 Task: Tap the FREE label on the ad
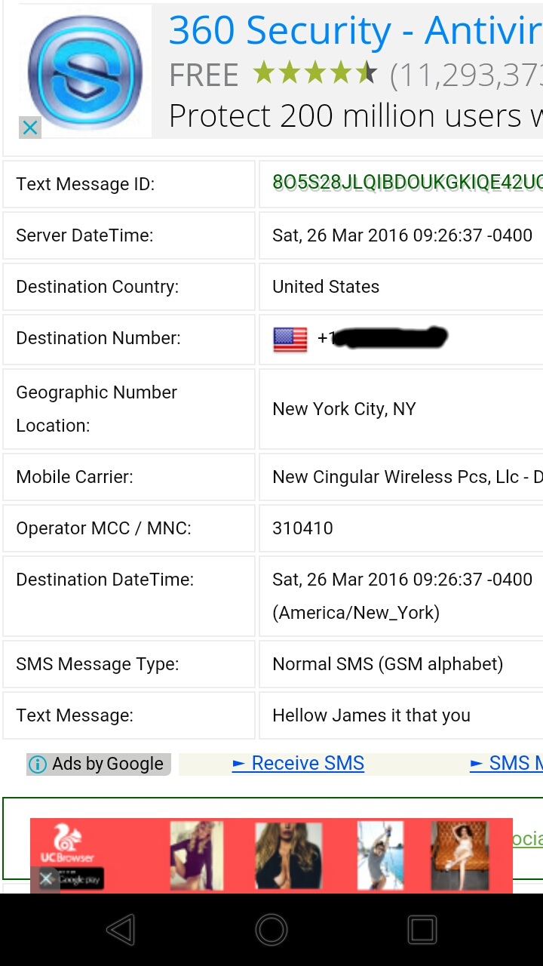point(203,74)
